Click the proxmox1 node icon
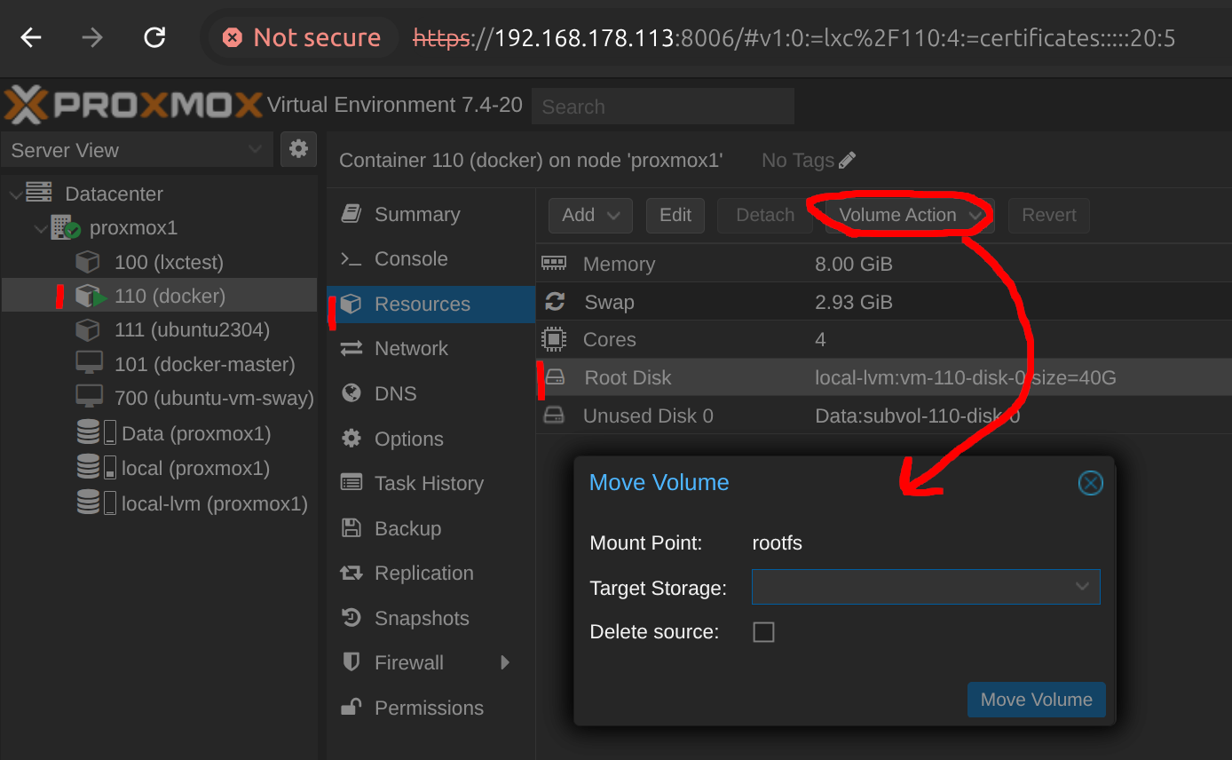Viewport: 1232px width, 760px height. point(66,227)
